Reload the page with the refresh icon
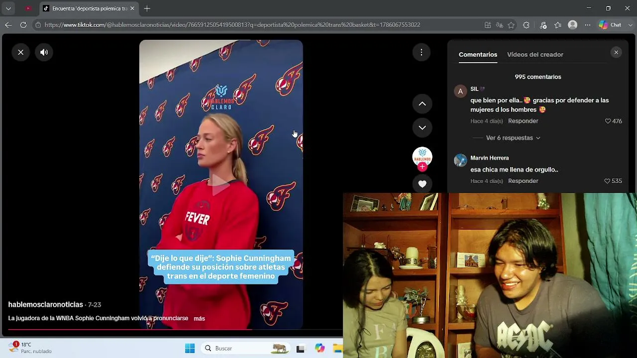Viewport: 637px width, 358px height. coord(23,25)
